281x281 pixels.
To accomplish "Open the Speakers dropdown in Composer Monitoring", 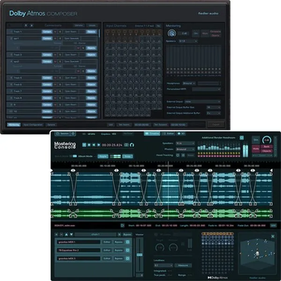I will point(188,41).
